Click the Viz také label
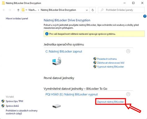This screenshot has height=119, width=147. pyautogui.click(x=10, y=97)
